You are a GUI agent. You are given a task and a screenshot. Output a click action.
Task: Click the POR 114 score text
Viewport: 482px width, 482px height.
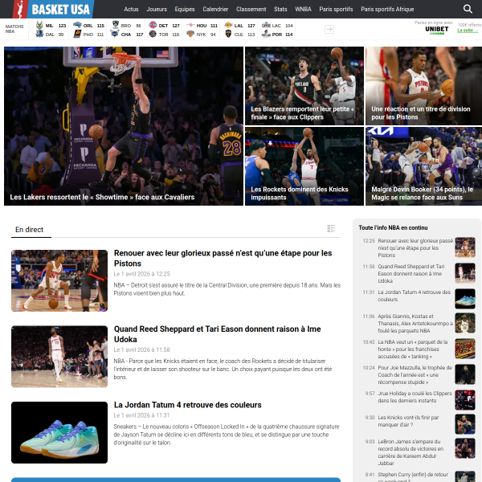click(x=282, y=35)
